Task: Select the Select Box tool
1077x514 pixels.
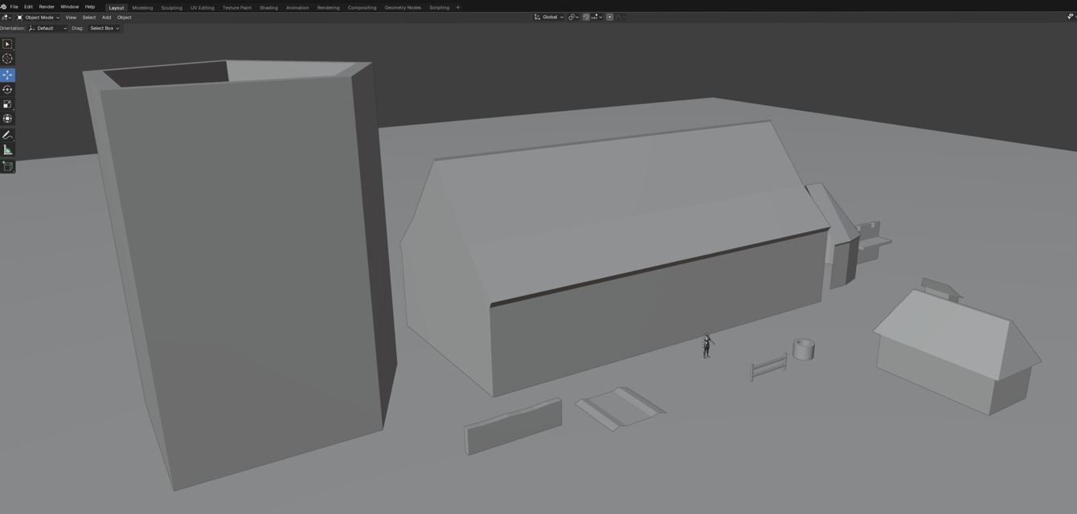Action: (x=7, y=44)
